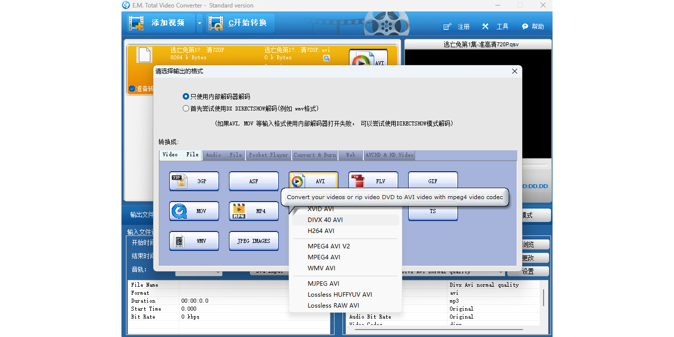This screenshot has width=674, height=337.
Task: Select the MP4 format icon
Action: coord(253,211)
